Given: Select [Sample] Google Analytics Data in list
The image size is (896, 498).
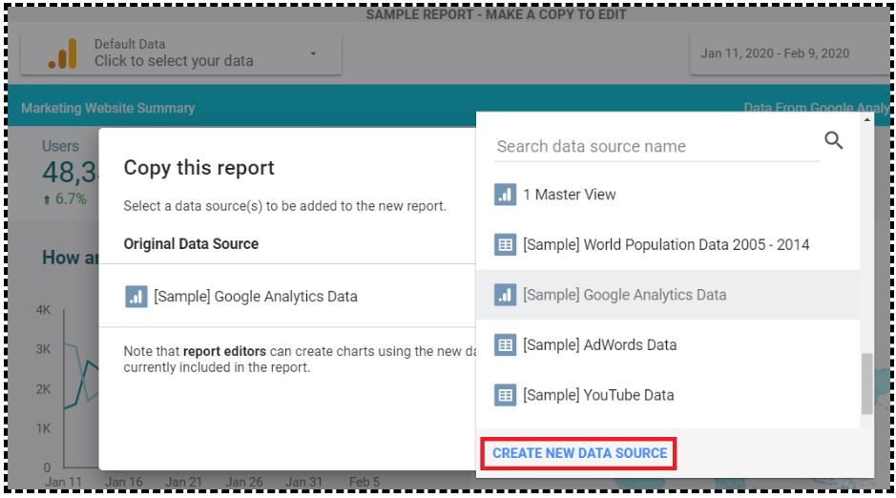Looking at the screenshot, I should point(667,295).
